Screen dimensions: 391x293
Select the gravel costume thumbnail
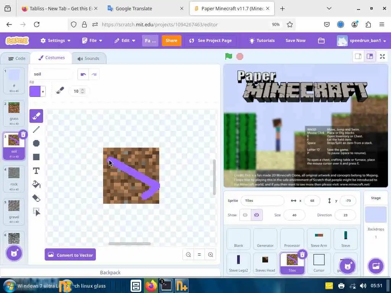point(14,212)
